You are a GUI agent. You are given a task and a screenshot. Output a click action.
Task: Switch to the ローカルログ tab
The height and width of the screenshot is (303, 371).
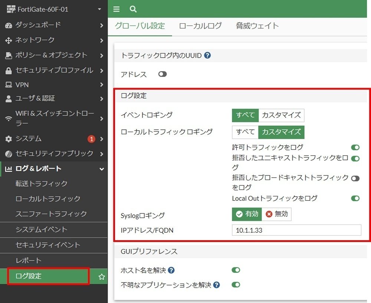point(200,26)
